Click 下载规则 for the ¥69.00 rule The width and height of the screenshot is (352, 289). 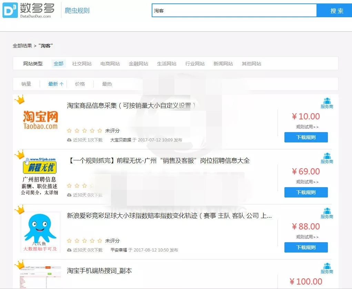click(x=306, y=192)
